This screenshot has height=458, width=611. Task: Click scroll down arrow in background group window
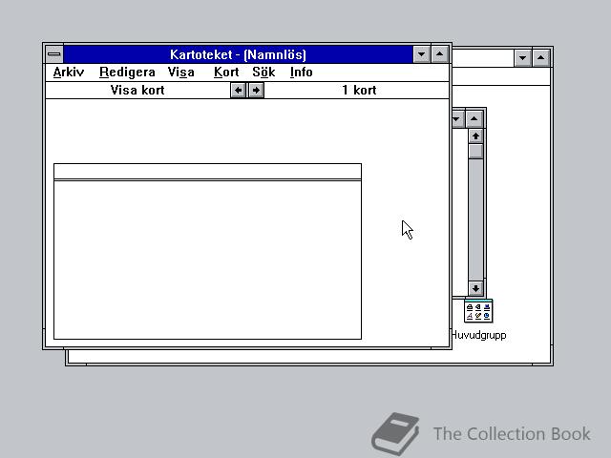(475, 288)
